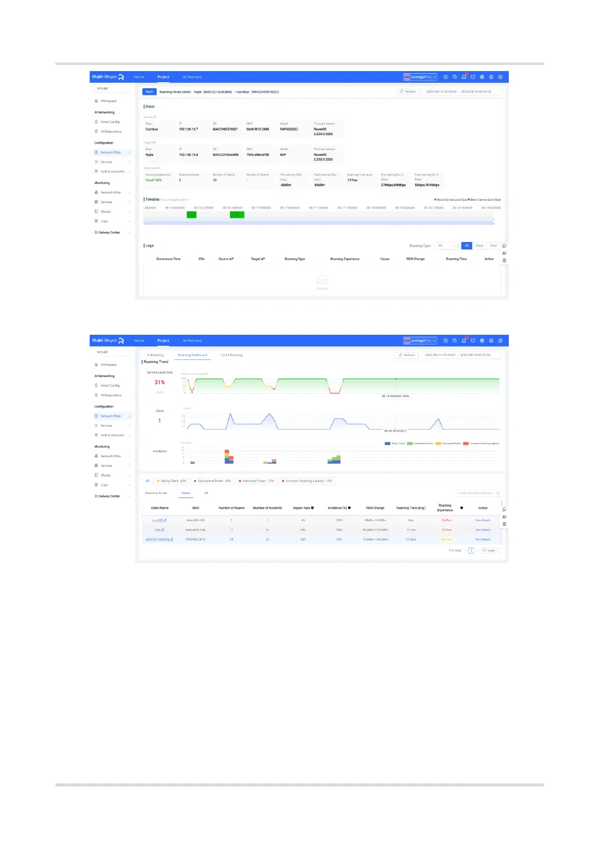Open Project menu on Roaming Route Detail page
Viewport: 600px width, 849px height.
pyautogui.click(x=163, y=77)
